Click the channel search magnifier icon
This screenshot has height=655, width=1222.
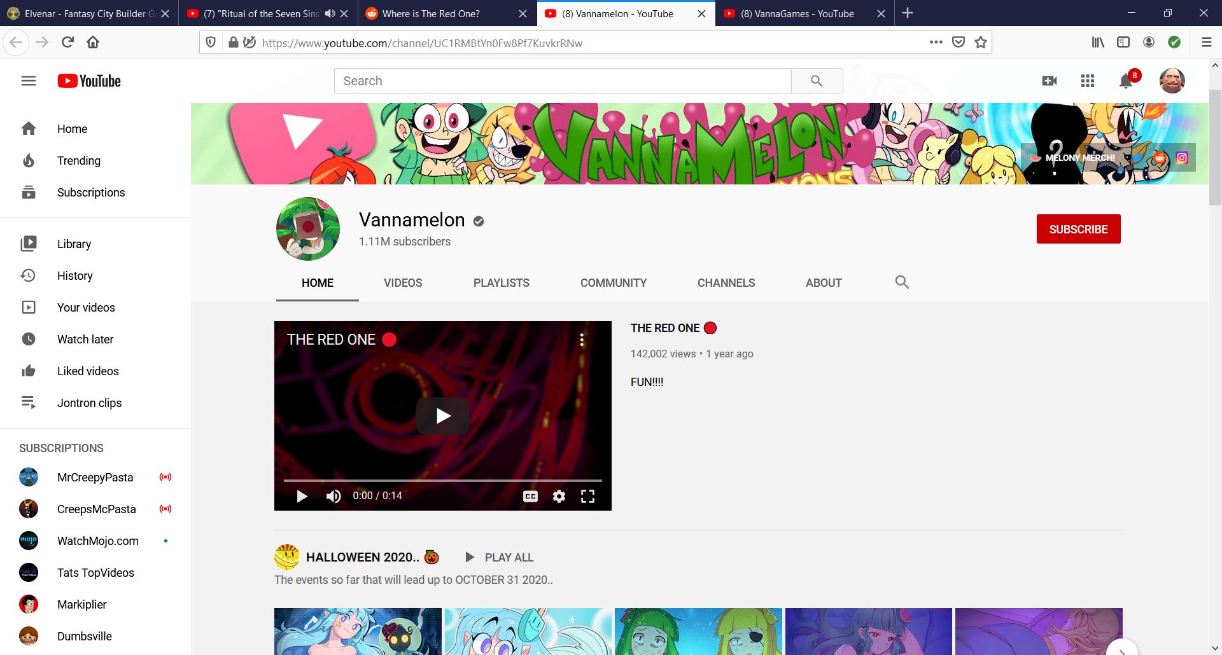point(902,282)
